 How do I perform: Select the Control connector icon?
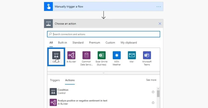[56, 55]
